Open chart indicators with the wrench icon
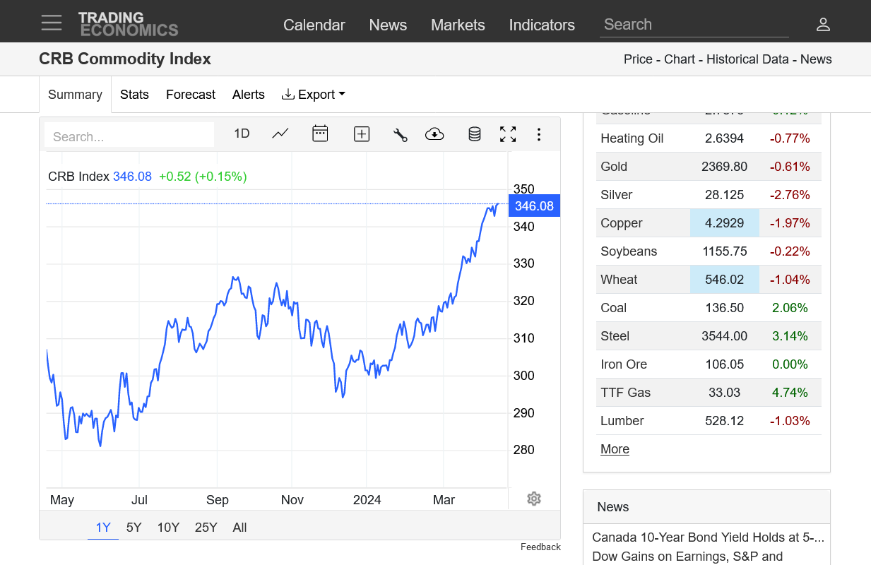The height and width of the screenshot is (565, 871). coord(400,133)
